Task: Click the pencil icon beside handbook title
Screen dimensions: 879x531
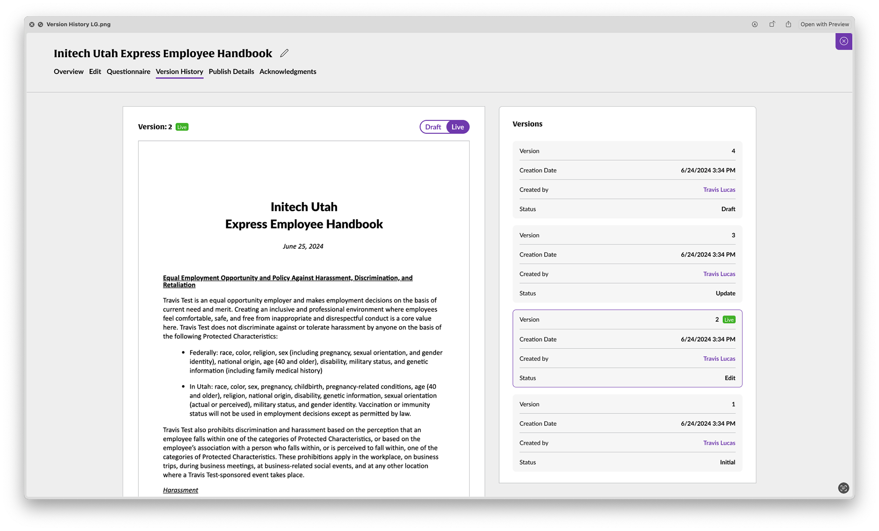Action: coord(284,54)
